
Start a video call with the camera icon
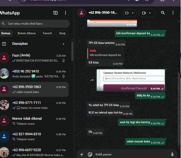[144, 13]
